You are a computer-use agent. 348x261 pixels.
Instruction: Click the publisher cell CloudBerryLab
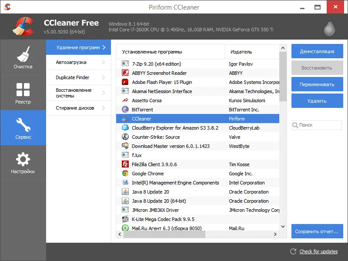244,128
